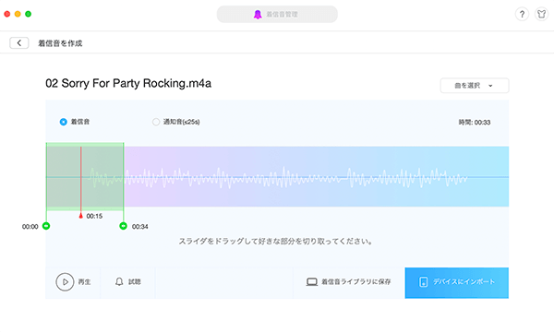Screen dimensions: 554x332
Task: Click the green end handle at 00:34
Action: [x=123, y=226]
